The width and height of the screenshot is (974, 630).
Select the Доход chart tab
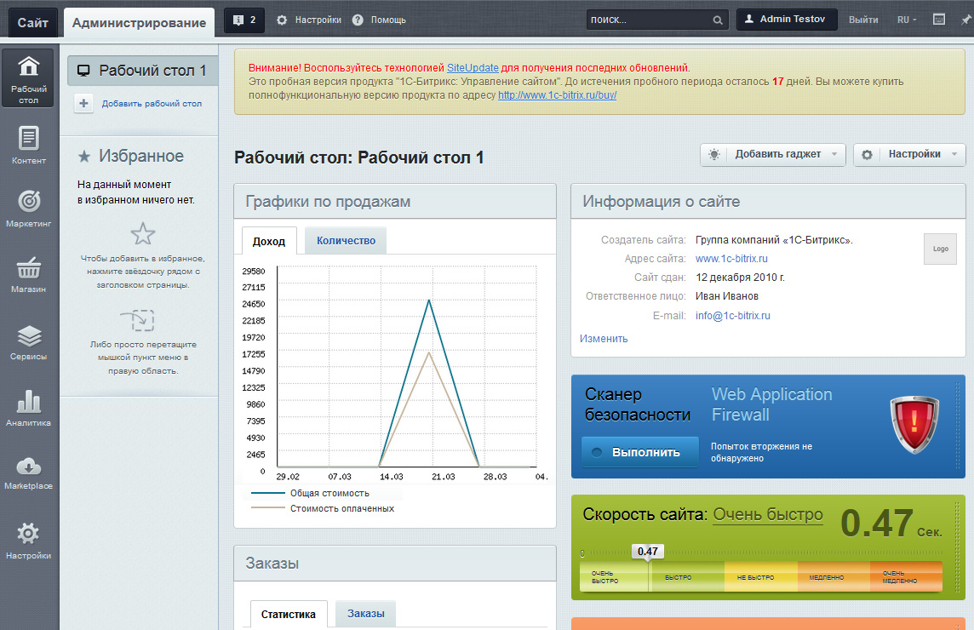click(x=269, y=241)
